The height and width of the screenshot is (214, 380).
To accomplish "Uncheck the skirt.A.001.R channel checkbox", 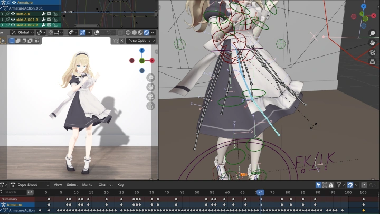I will coord(49,20).
